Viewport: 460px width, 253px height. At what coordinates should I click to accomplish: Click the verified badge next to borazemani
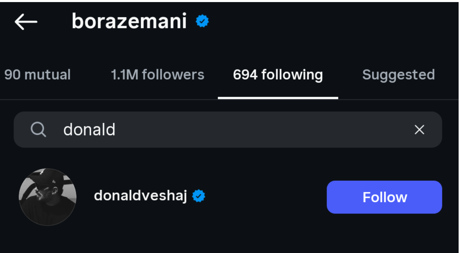tap(202, 21)
